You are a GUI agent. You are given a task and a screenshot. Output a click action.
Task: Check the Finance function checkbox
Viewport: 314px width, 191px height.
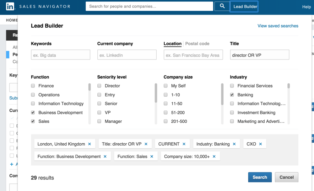[33, 86]
